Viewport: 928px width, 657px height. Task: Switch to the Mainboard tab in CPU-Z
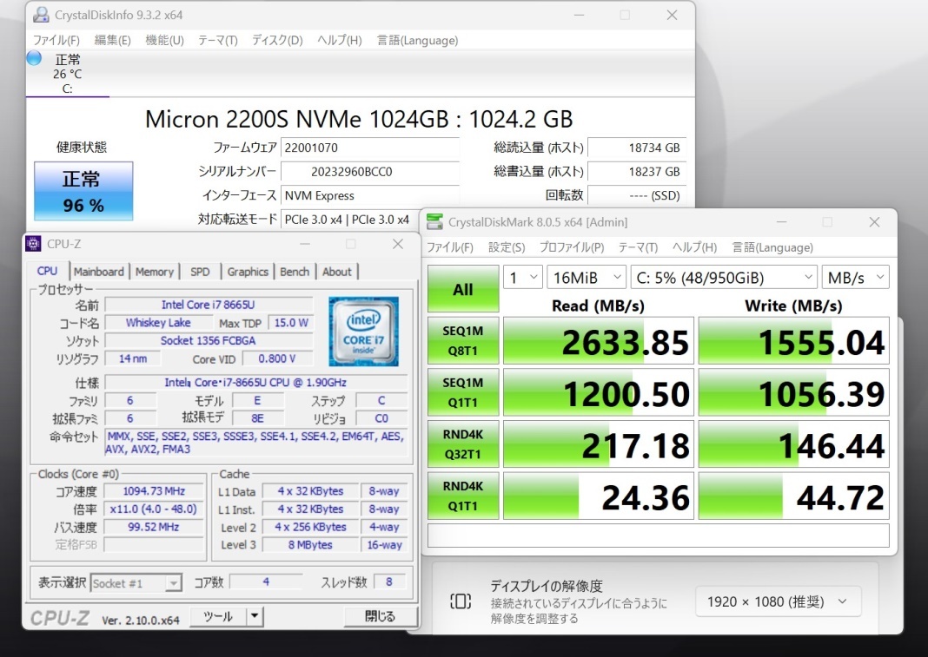click(x=99, y=272)
